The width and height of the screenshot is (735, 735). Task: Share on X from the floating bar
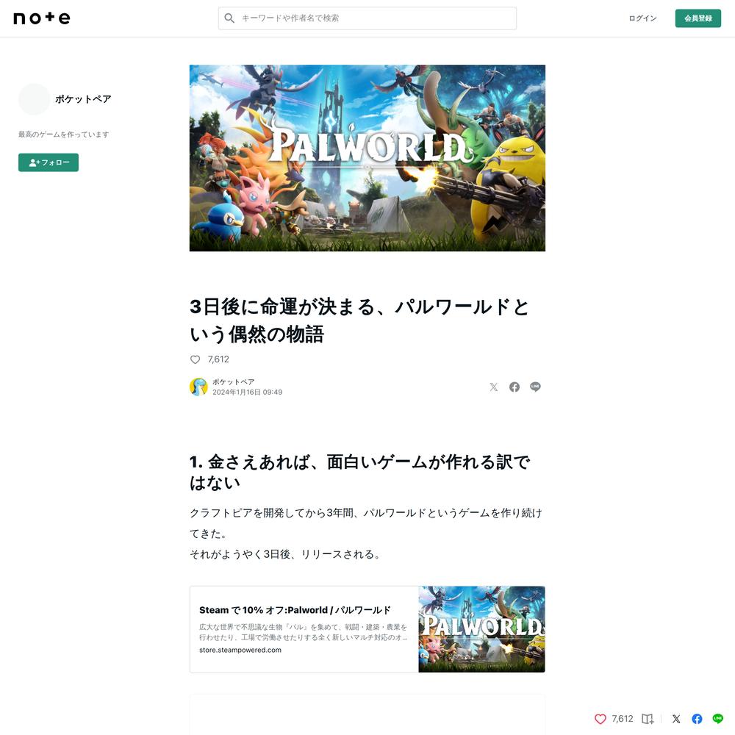coord(676,719)
